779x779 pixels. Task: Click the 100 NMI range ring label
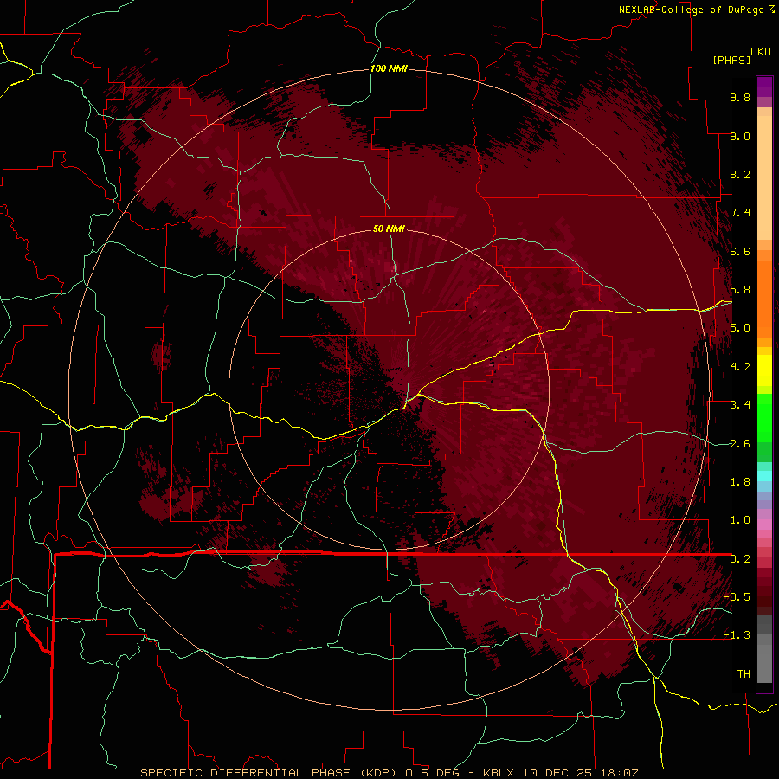pos(389,68)
